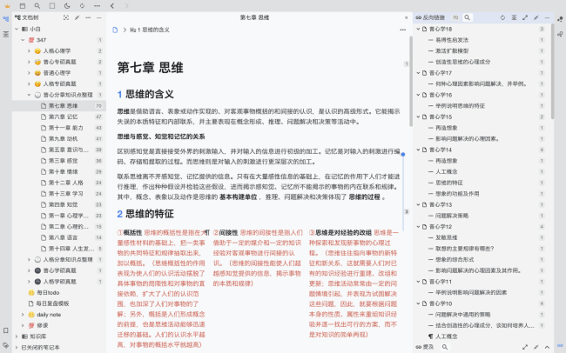Locate current document in file tree
This screenshot has width=566, height=353.
pyautogui.click(x=66, y=17)
